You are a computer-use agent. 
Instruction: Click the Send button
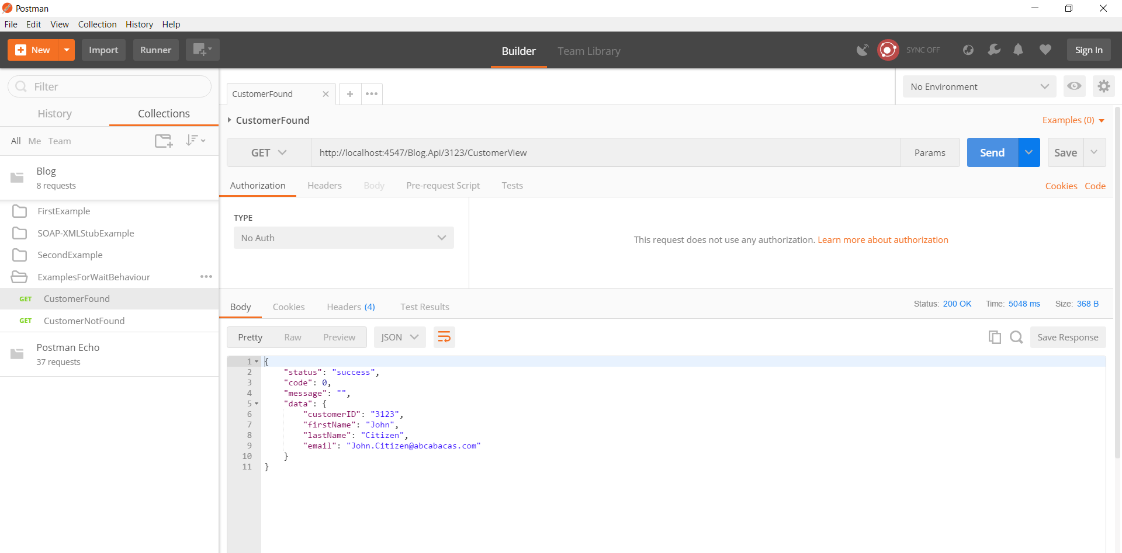click(x=992, y=152)
